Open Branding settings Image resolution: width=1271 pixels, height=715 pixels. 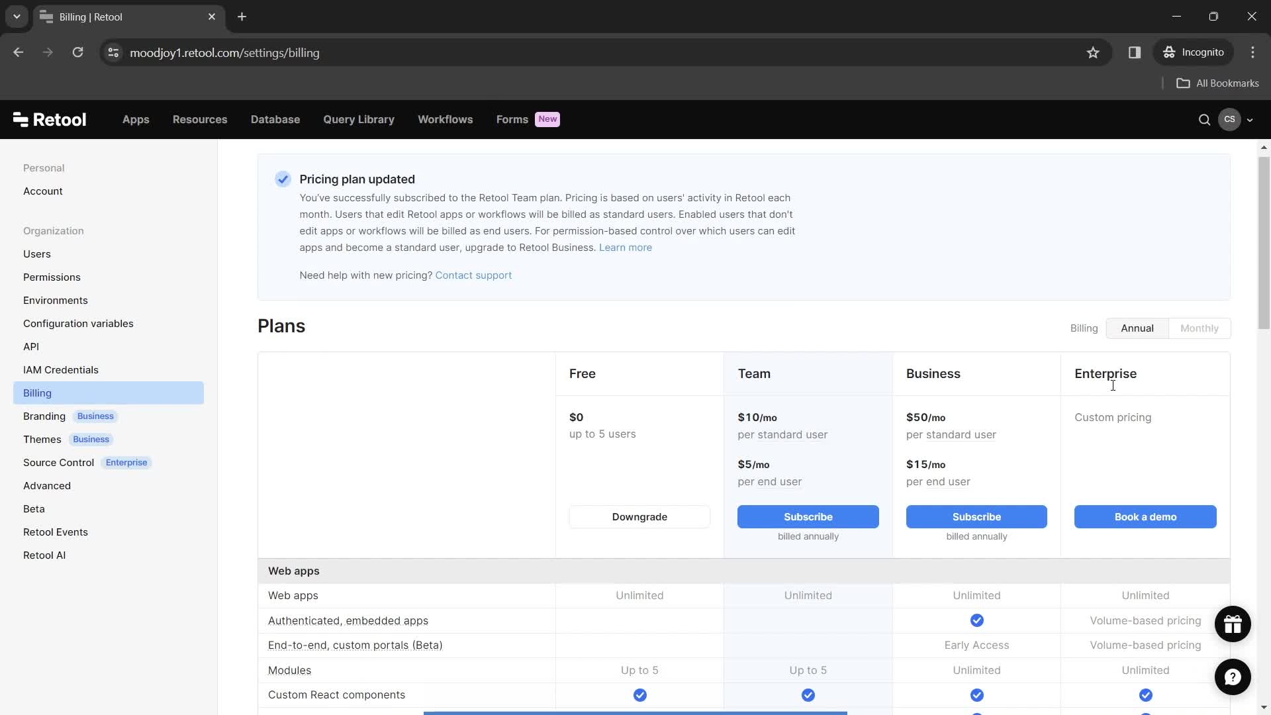pyautogui.click(x=44, y=416)
